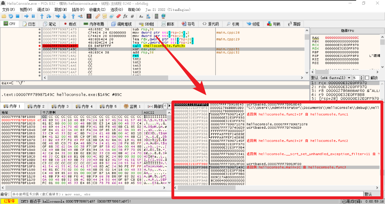The image size is (385, 204).
Task: Open the calculator icon
Action: [x=156, y=16]
